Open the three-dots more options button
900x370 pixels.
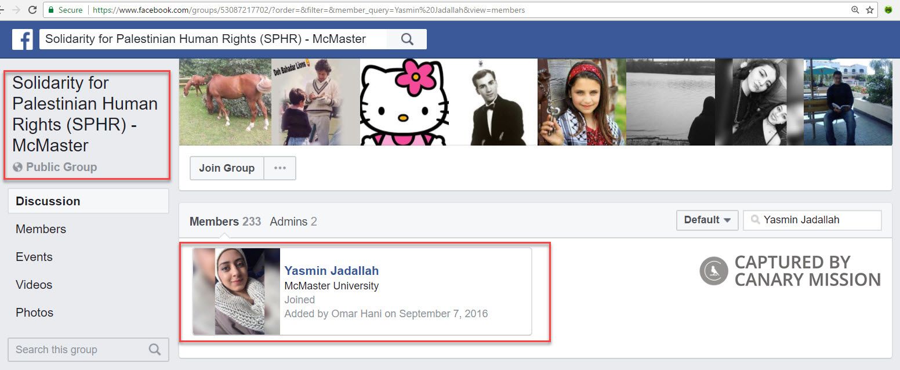[280, 168]
